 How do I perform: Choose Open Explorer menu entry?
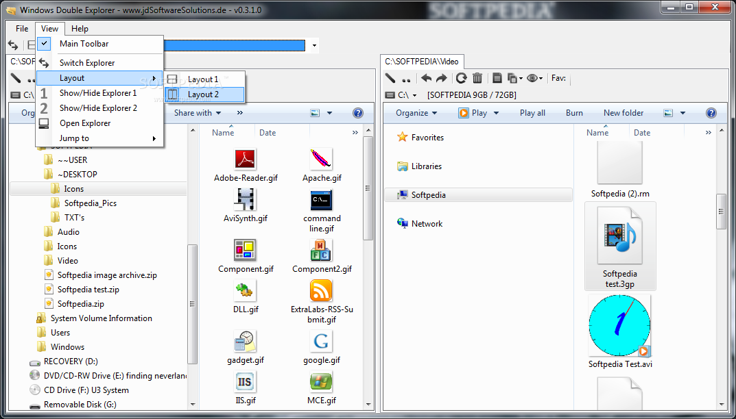tap(99, 123)
